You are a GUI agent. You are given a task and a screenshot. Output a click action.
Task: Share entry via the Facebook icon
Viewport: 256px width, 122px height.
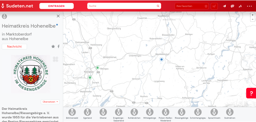[58, 47]
